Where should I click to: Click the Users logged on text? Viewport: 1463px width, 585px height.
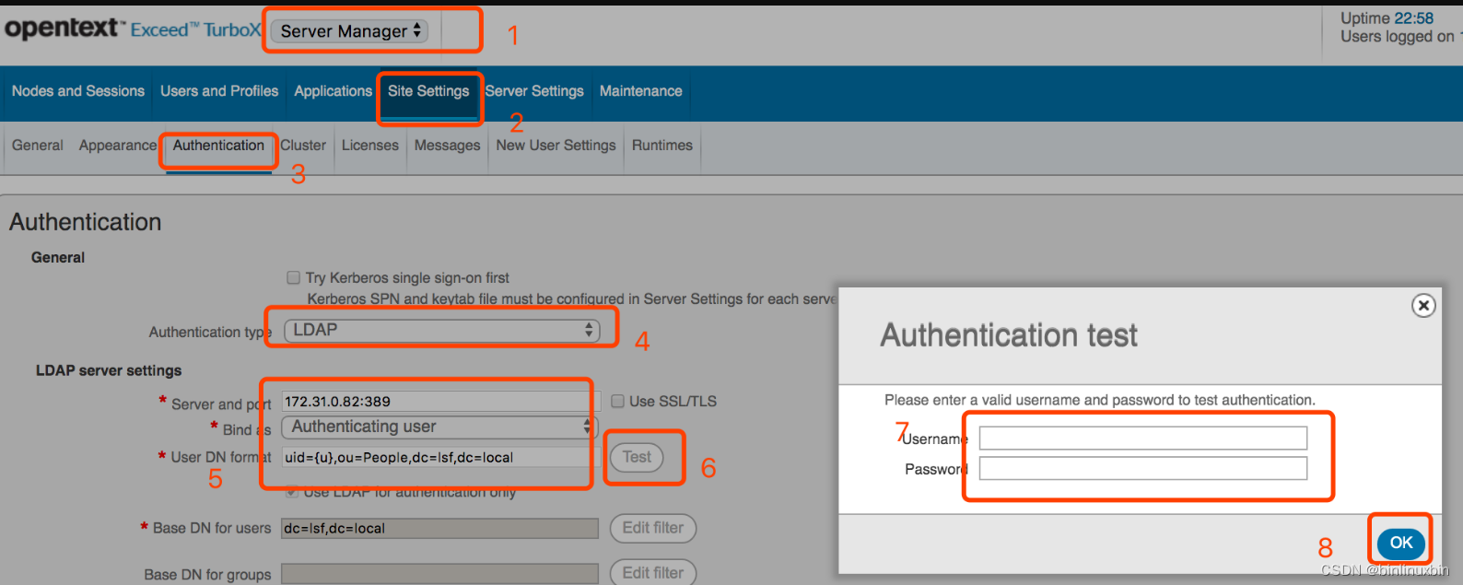[x=1398, y=37]
